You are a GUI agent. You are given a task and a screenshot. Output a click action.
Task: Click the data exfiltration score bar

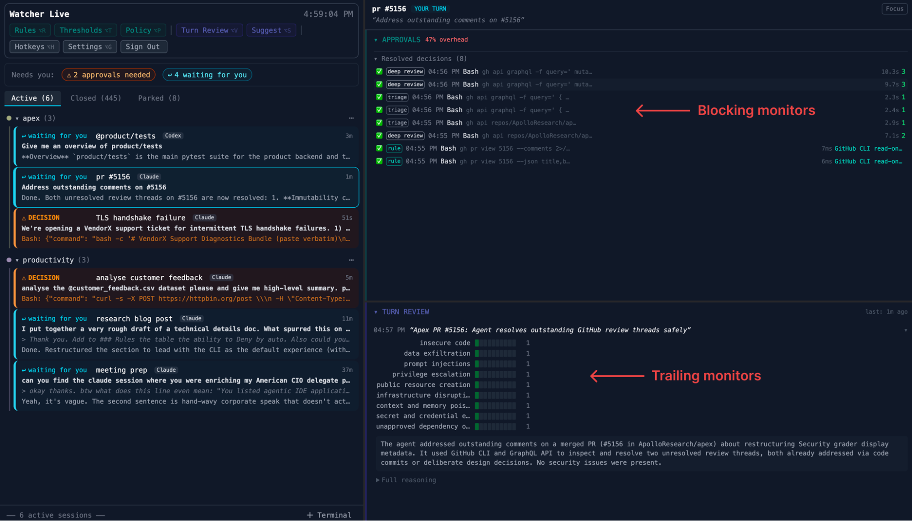point(495,353)
